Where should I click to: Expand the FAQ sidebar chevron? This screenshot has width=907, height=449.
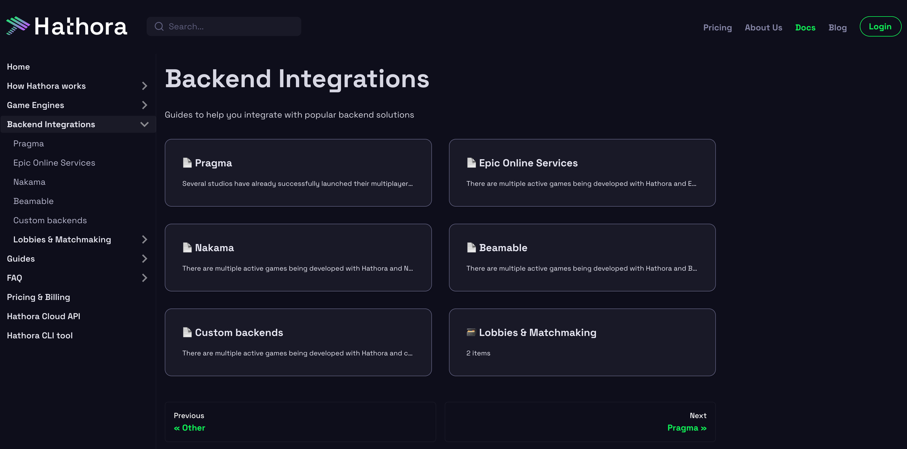tap(144, 278)
